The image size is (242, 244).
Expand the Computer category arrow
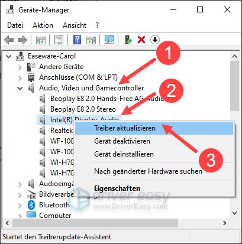pyautogui.click(x=20, y=216)
